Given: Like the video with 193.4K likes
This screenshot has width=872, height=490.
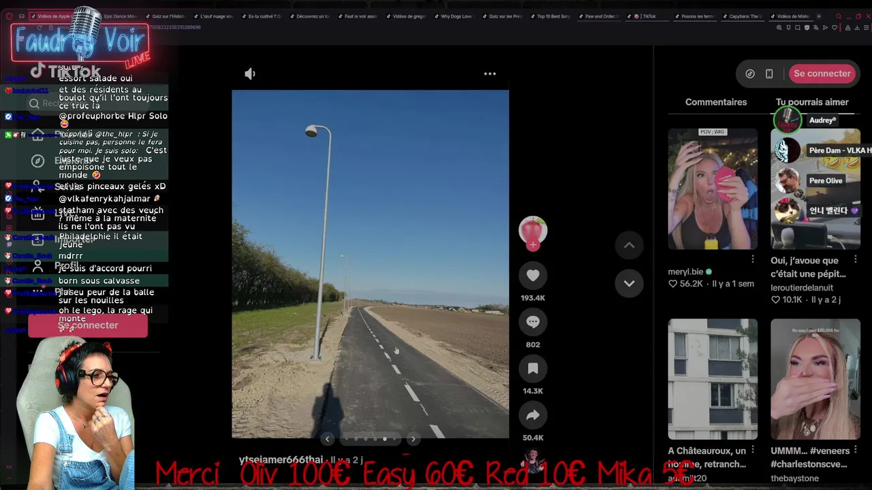Looking at the screenshot, I should coord(533,276).
